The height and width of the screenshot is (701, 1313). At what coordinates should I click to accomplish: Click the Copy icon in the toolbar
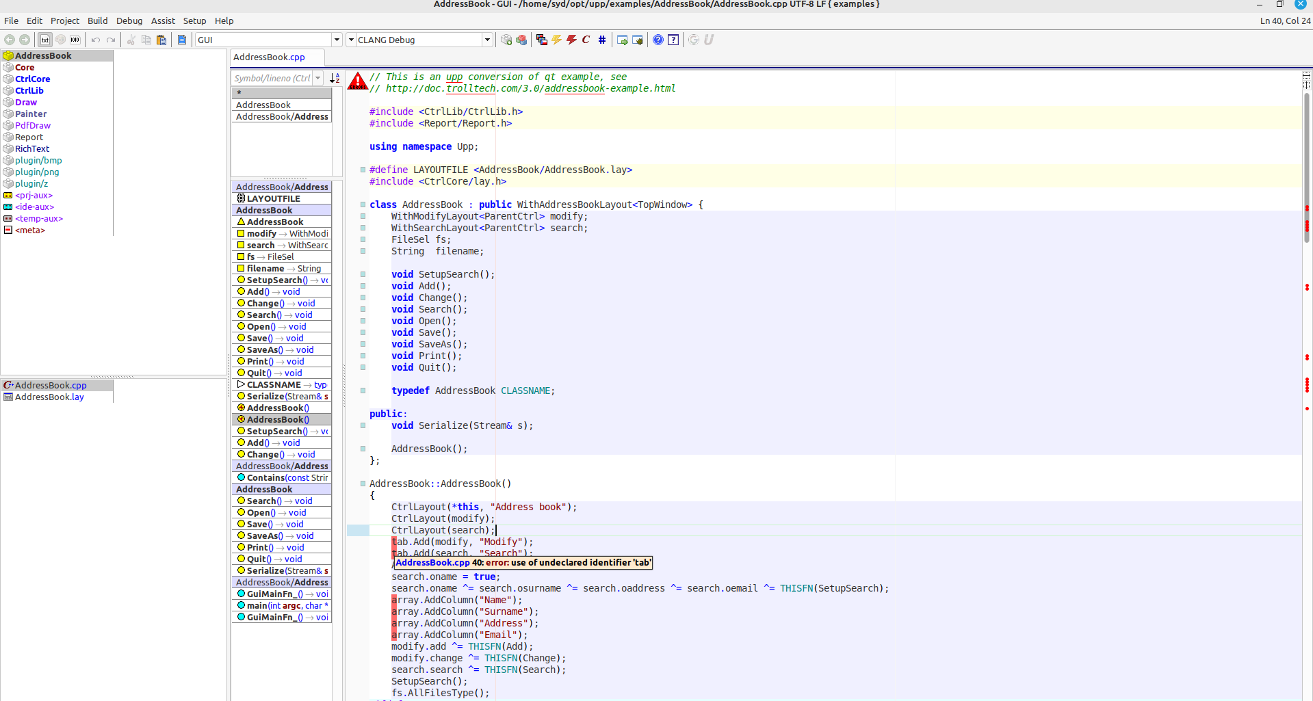click(x=146, y=40)
